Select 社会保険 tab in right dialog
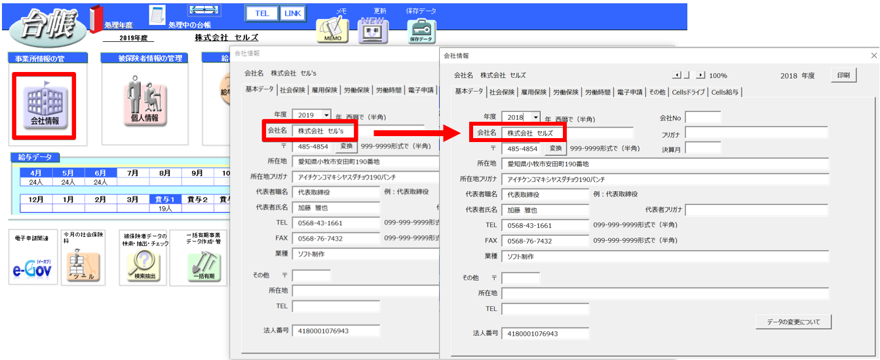The image size is (880, 360). [502, 92]
